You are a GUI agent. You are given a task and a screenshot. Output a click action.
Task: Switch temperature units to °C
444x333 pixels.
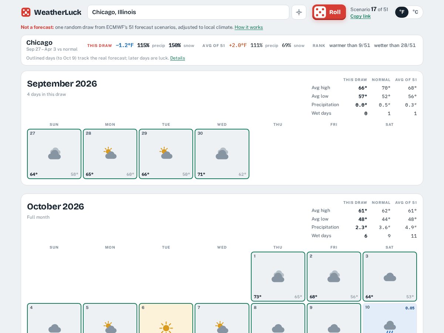(416, 12)
